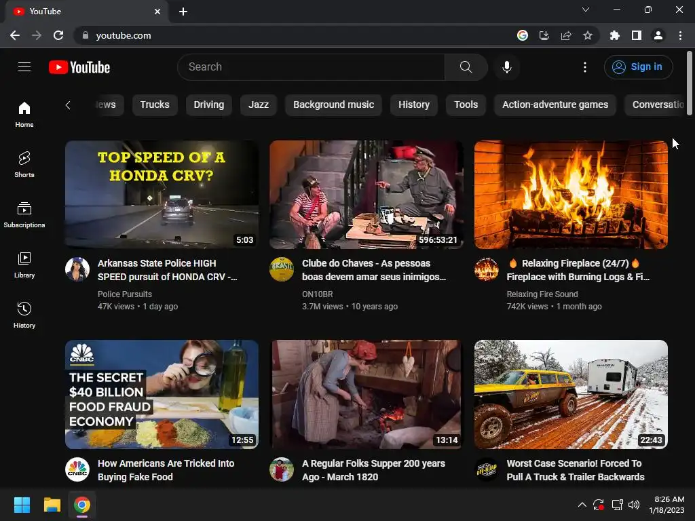Select the Driving category chip
This screenshot has width=695, height=521.
tap(209, 105)
